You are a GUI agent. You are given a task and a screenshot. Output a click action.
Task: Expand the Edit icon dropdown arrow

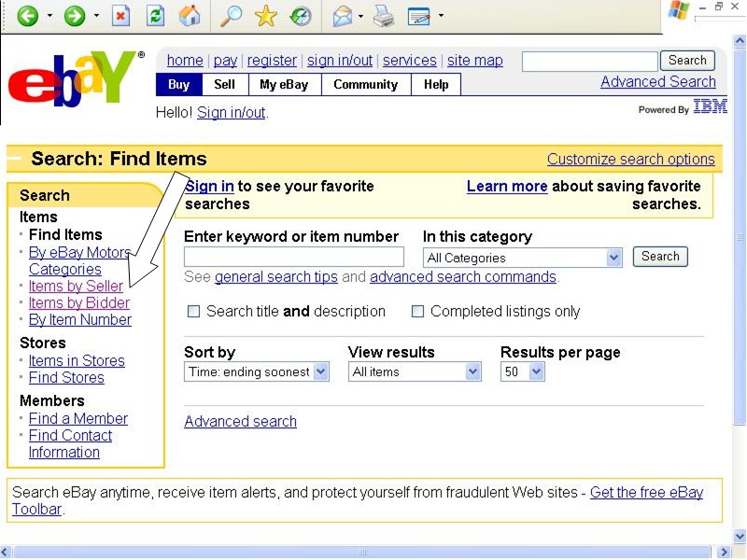441,16
